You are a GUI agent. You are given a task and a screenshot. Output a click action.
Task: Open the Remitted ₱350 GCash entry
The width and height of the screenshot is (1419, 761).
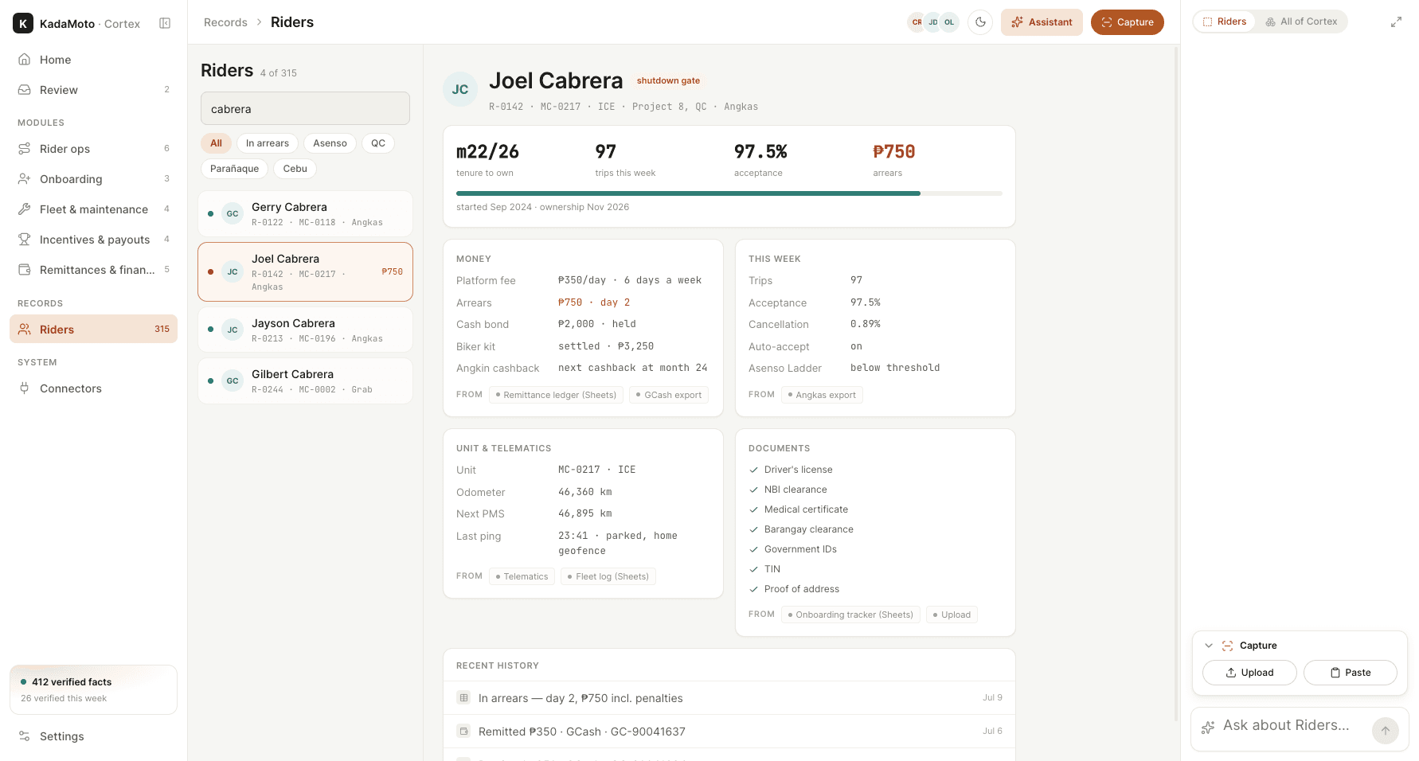[729, 732]
